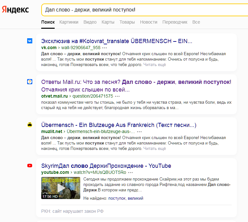Open the Übermensch - Ein Blutzeuge lyrics link
Image resolution: width=248 pixels, height=222 pixels.
(x=119, y=125)
